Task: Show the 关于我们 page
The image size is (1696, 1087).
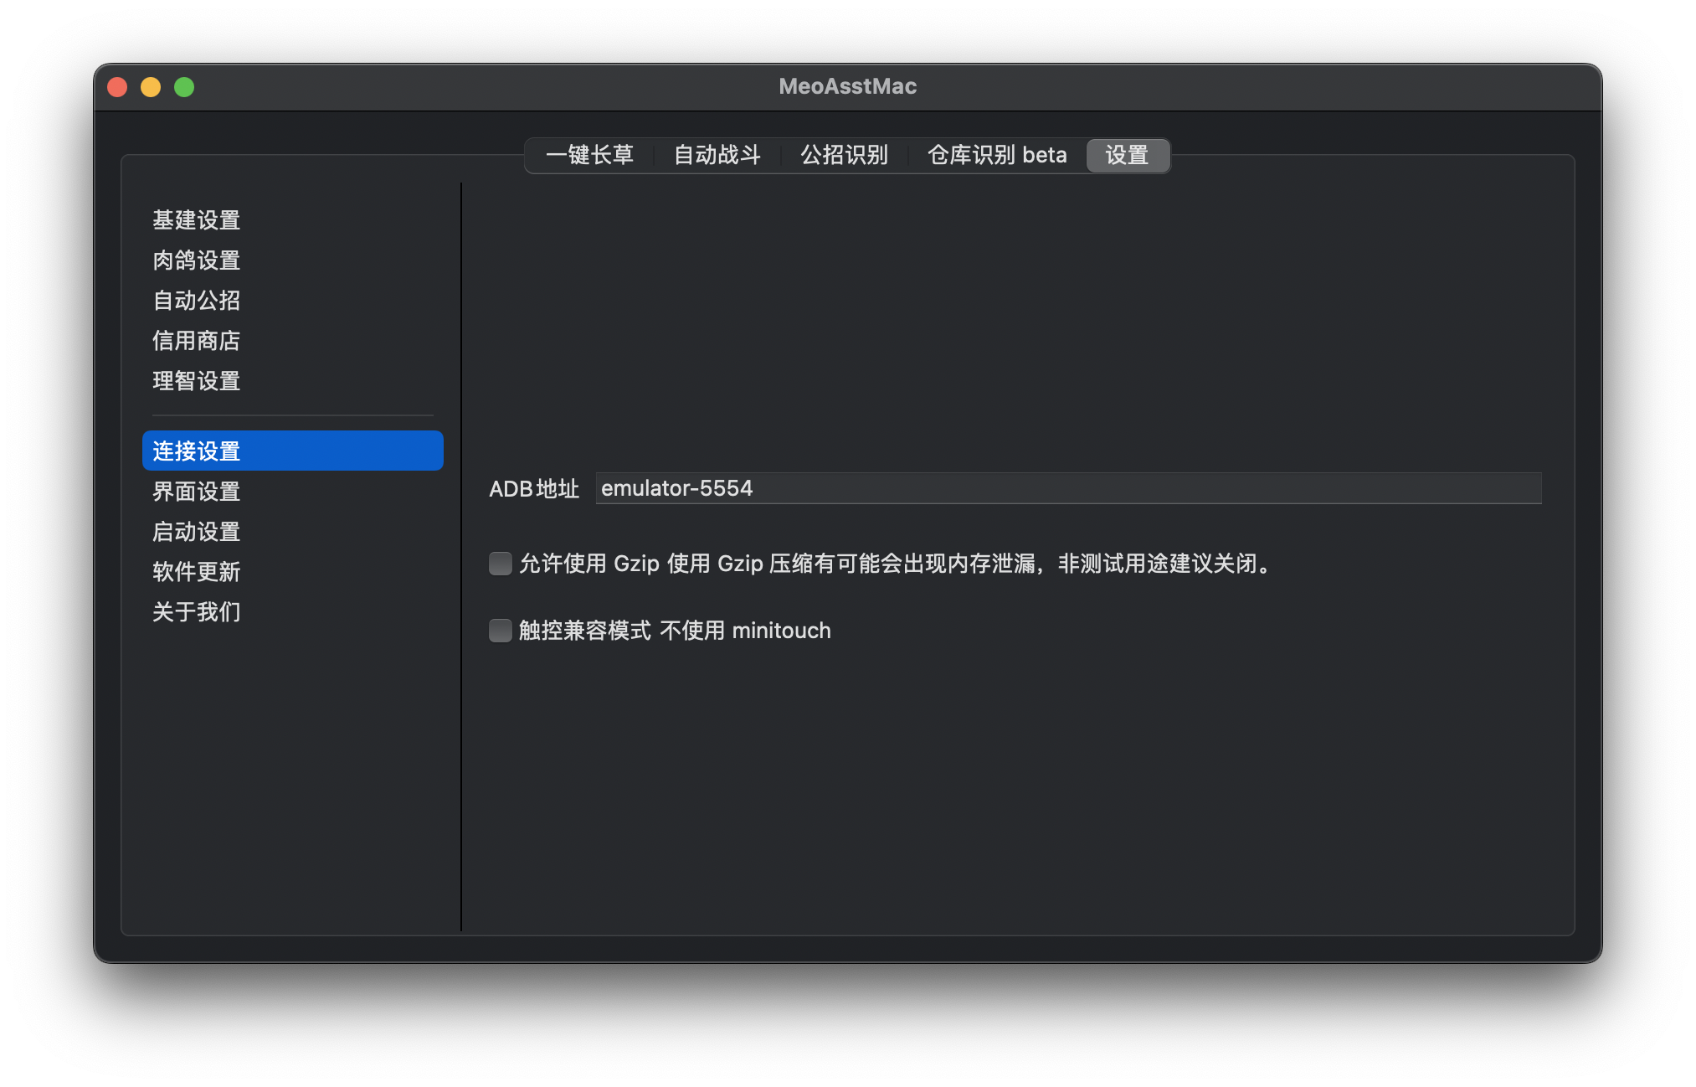Action: coord(292,612)
